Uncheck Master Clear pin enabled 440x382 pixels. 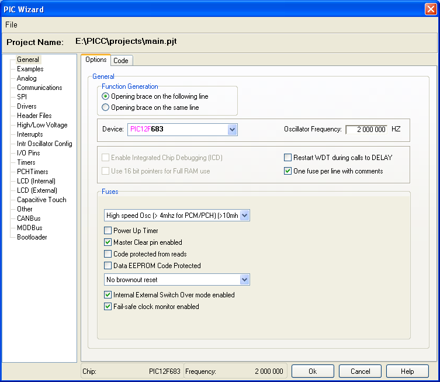point(108,242)
